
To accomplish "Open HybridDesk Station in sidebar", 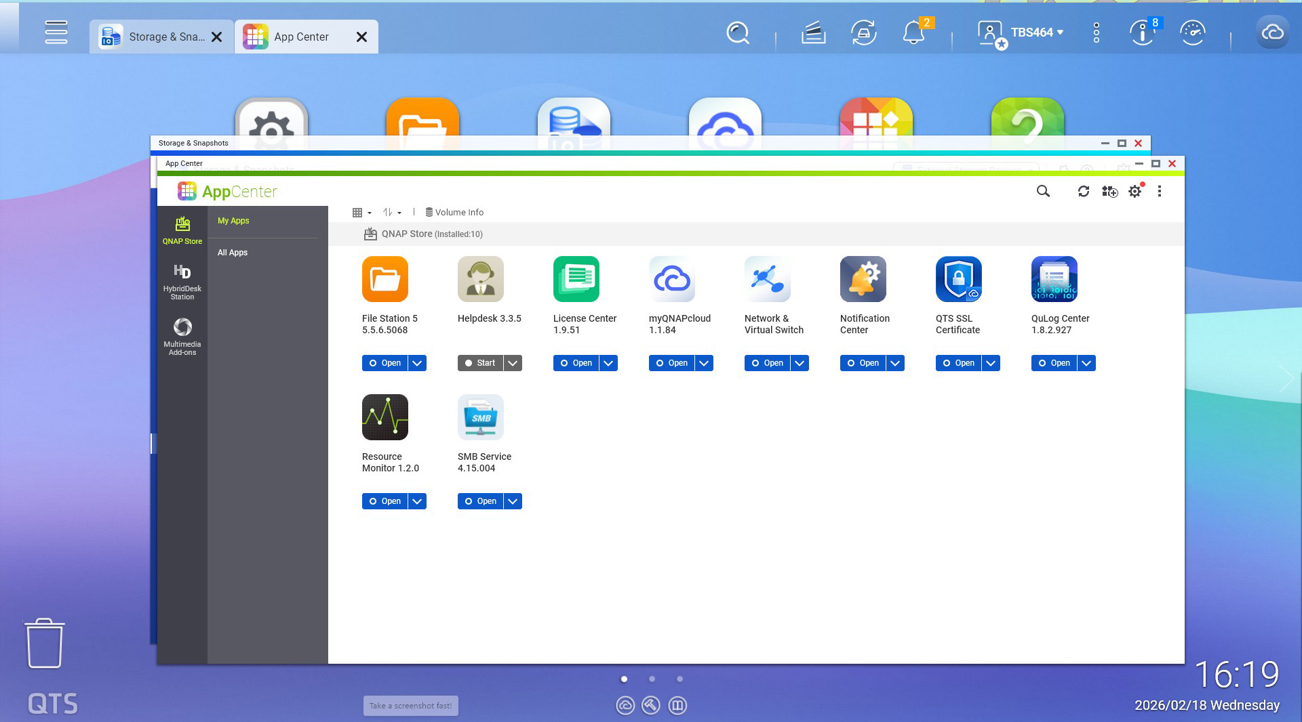I will [182, 281].
